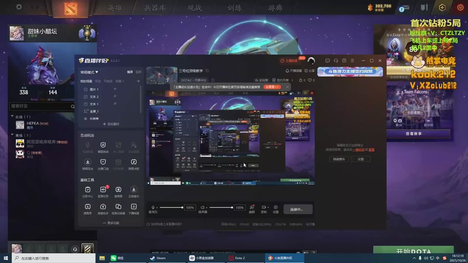The height and width of the screenshot is (263, 468).
Task: Open the Windows tray hidden icons chevron
Action: tap(414, 258)
